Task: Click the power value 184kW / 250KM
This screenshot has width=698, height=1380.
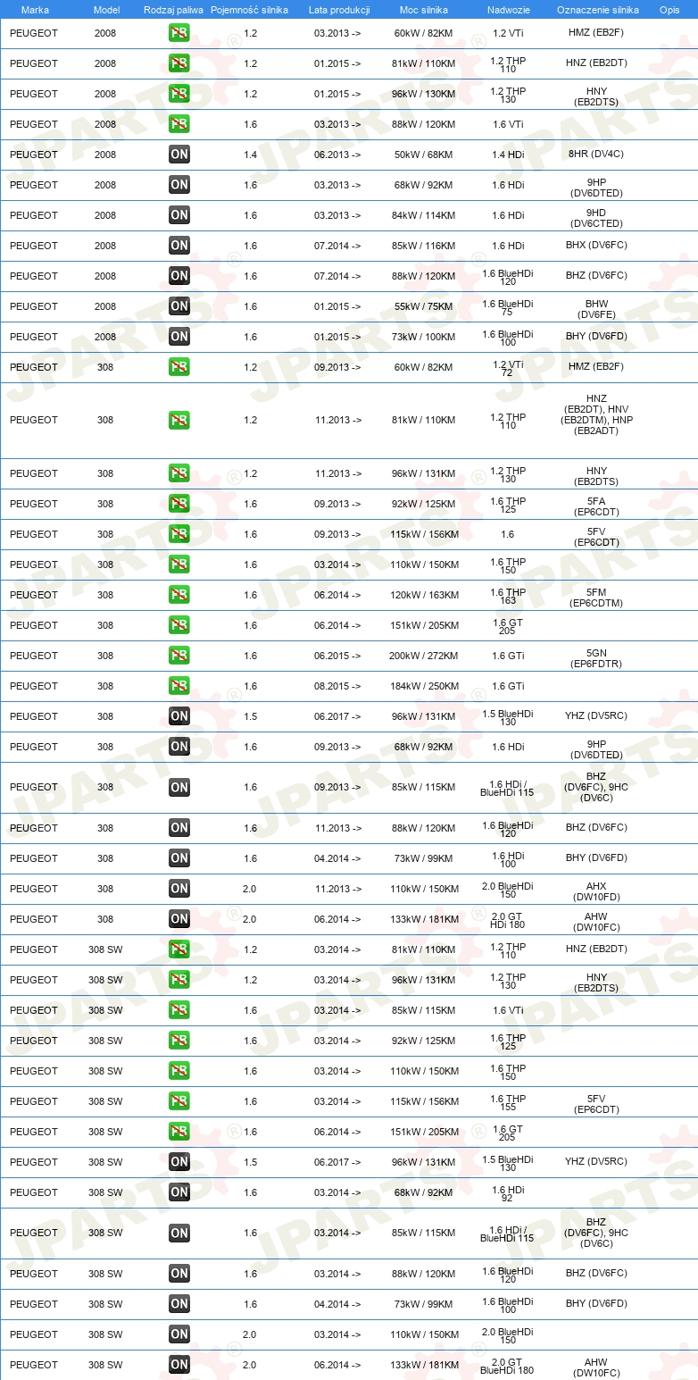Action: (425, 686)
